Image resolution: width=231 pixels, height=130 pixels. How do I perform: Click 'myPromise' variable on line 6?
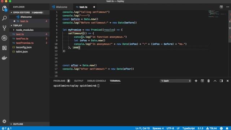point(75,30)
